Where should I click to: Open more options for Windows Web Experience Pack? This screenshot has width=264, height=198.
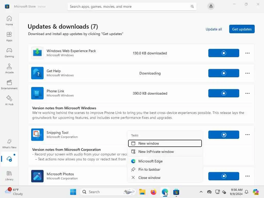point(247,53)
